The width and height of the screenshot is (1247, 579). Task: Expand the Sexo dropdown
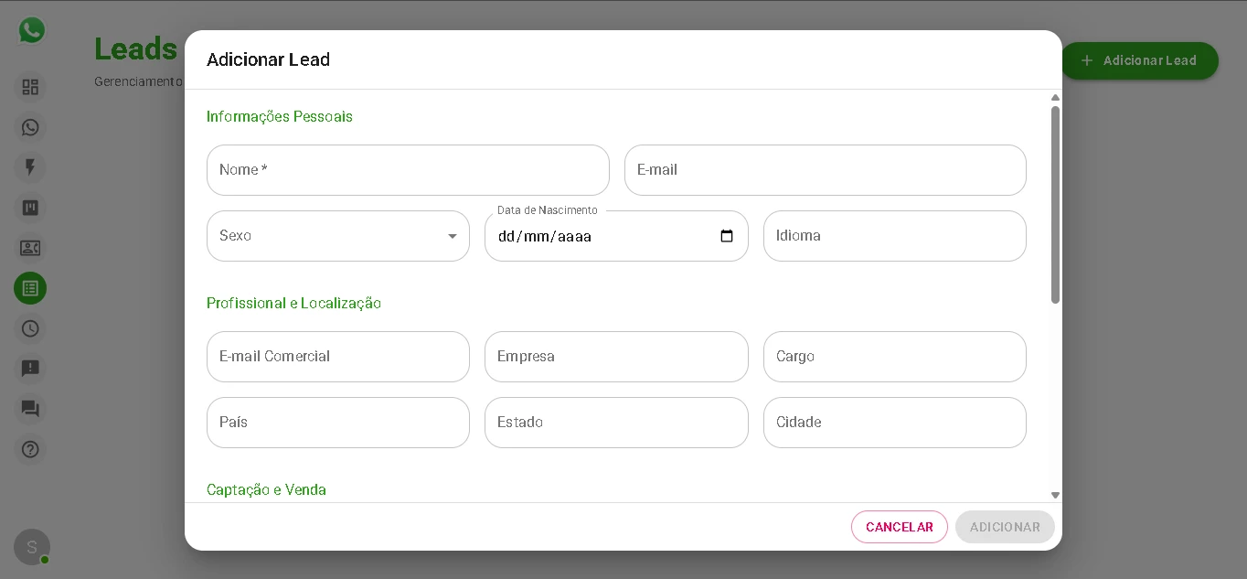pos(452,236)
